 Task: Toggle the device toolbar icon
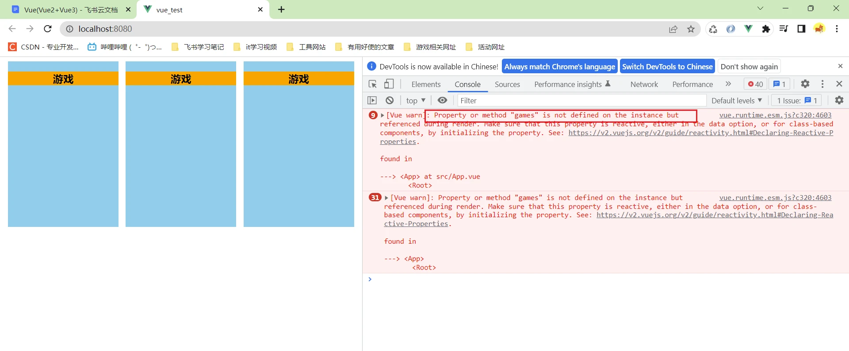click(x=389, y=84)
